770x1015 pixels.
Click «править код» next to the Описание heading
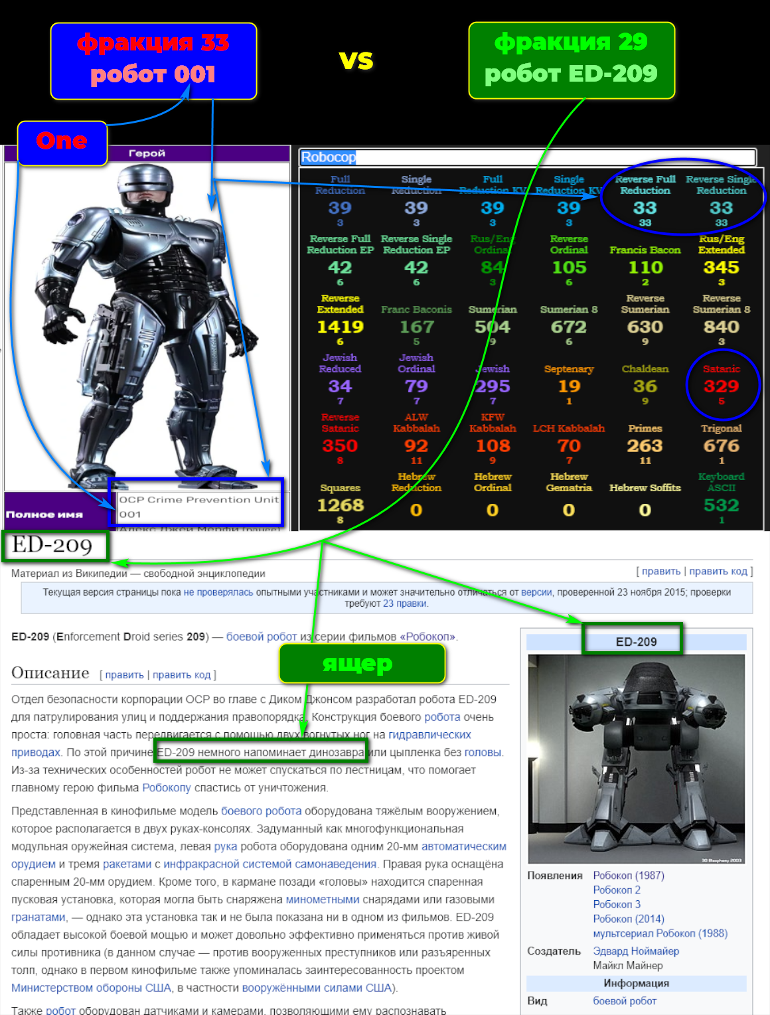[x=181, y=674]
